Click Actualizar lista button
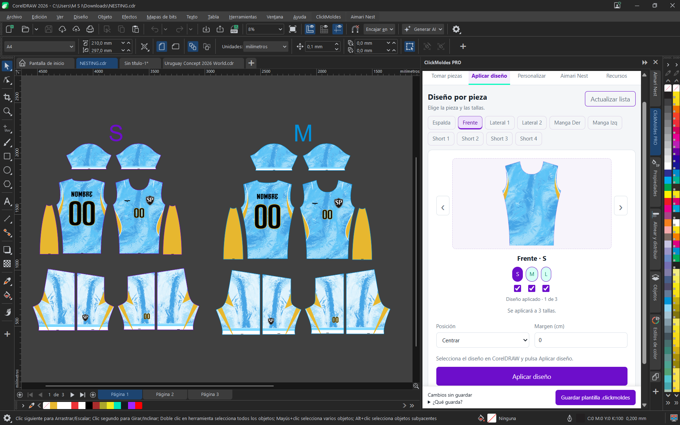Viewport: 680px width, 425px height. pyautogui.click(x=610, y=99)
